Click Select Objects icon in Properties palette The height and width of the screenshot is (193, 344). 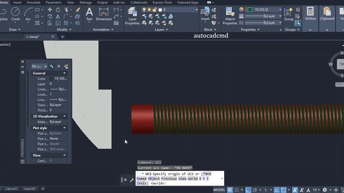59,66
